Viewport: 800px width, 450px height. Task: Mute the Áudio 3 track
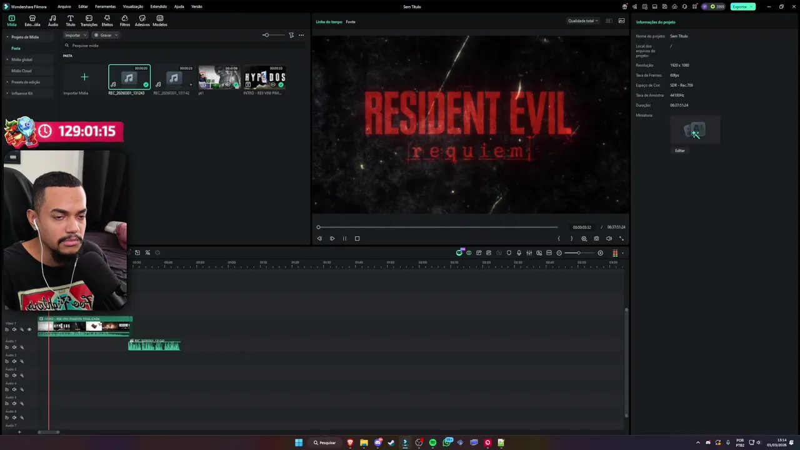click(x=14, y=376)
